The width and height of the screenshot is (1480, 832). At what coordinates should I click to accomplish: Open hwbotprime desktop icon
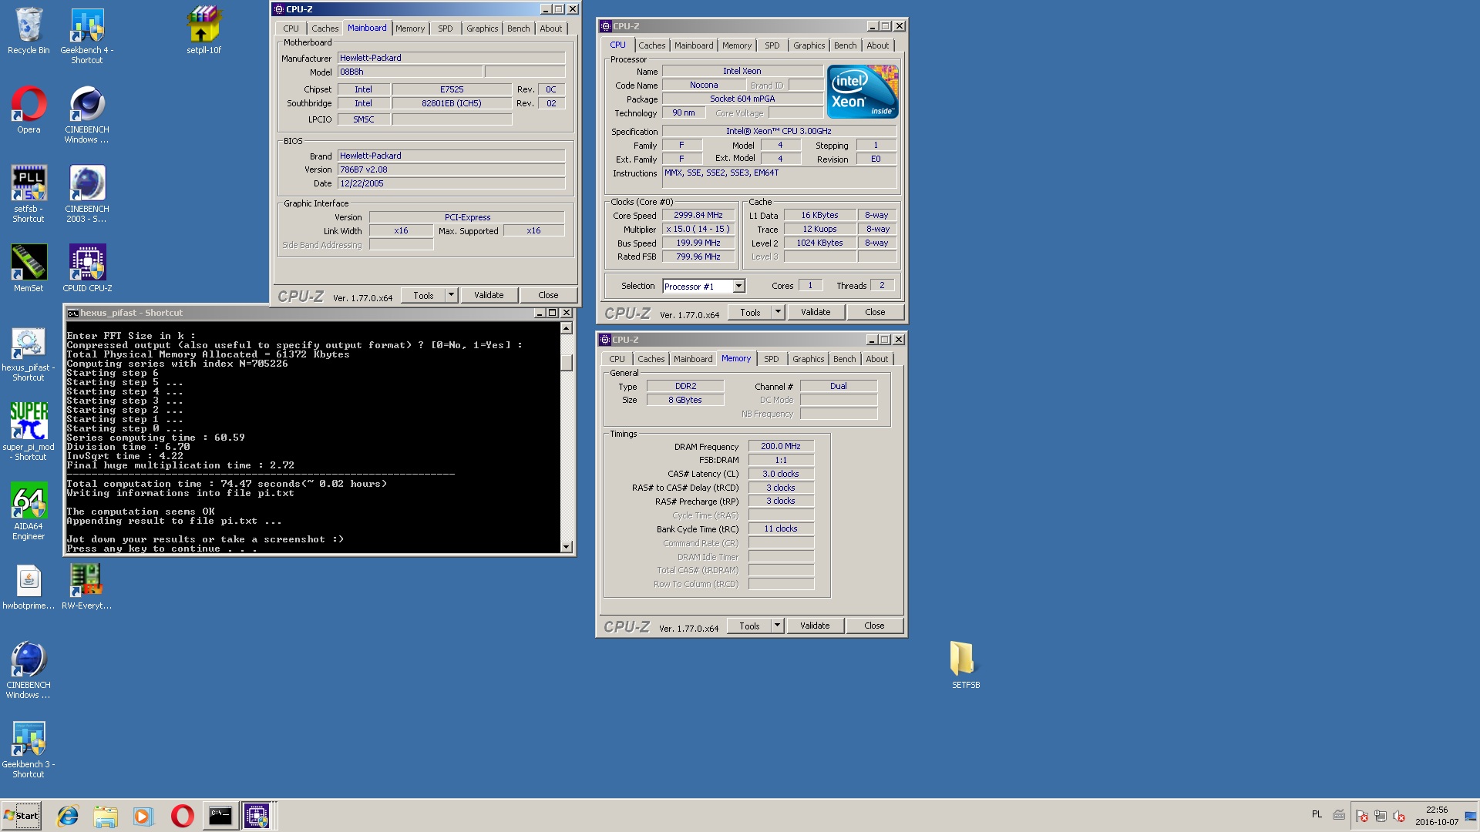tap(29, 587)
